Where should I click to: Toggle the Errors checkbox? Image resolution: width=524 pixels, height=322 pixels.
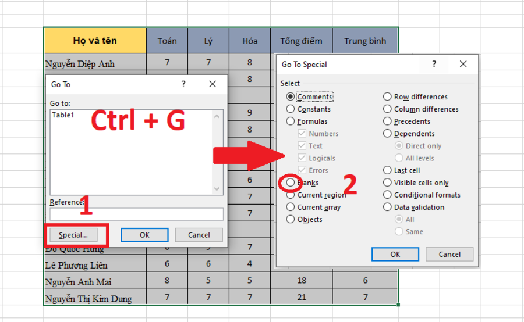(302, 170)
